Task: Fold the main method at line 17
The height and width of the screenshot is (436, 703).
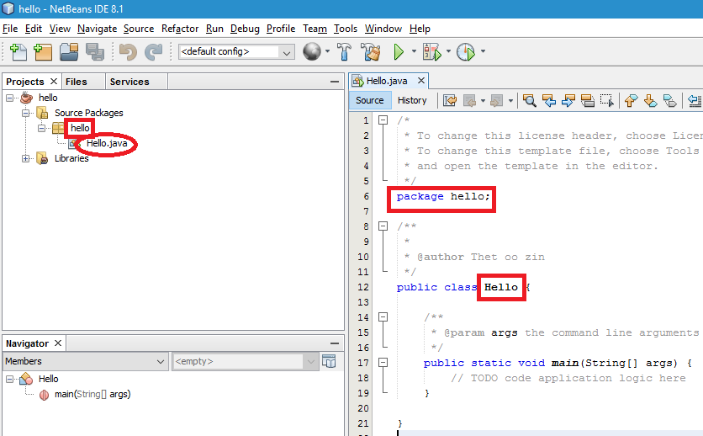Action: point(383,363)
